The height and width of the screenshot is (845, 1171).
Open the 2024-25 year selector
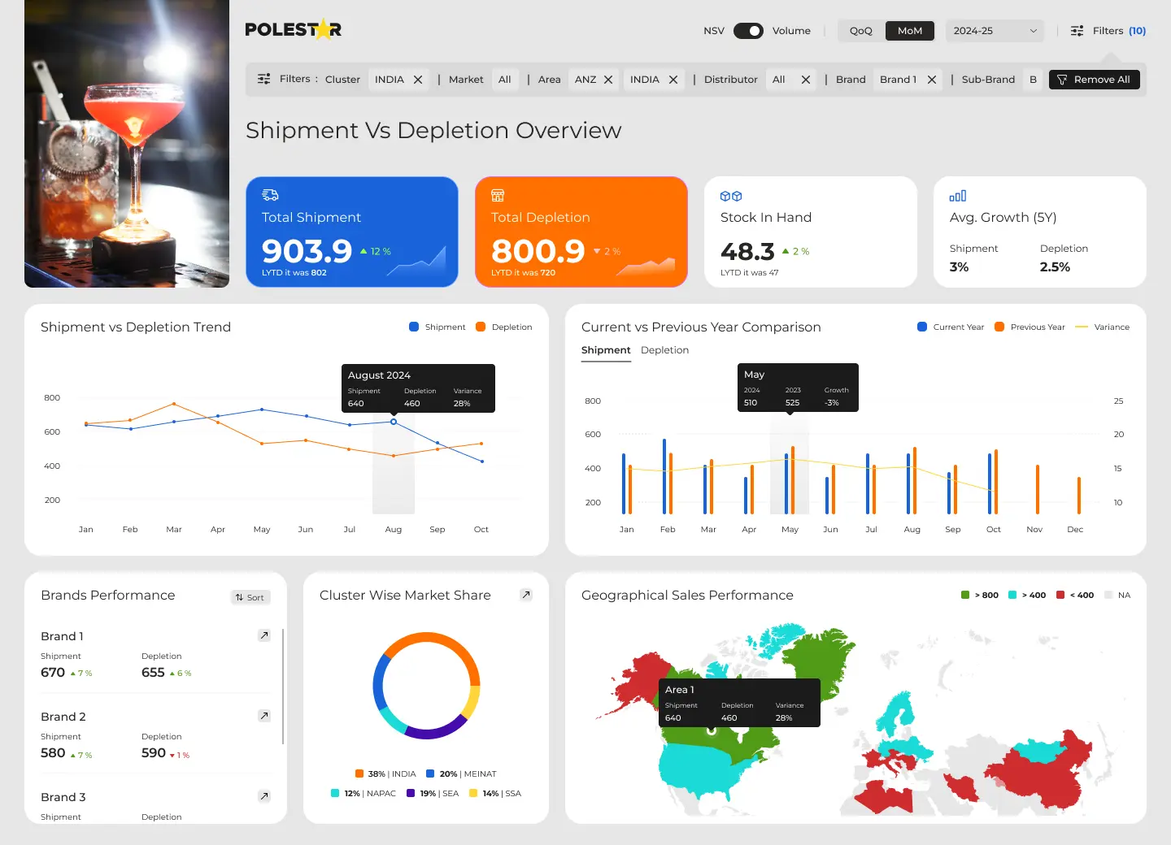tap(995, 30)
